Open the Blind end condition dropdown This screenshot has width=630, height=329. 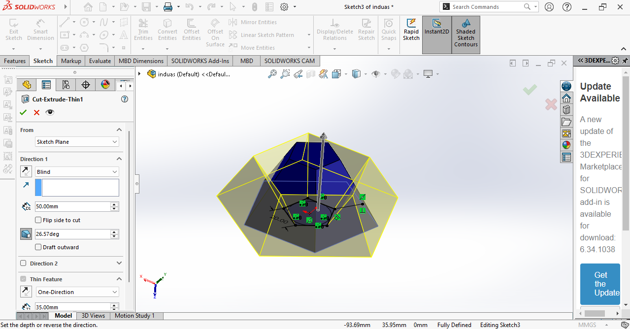click(x=77, y=172)
